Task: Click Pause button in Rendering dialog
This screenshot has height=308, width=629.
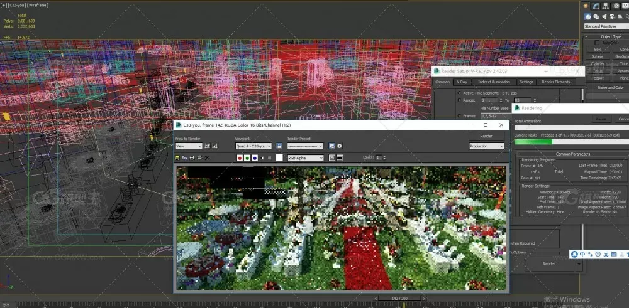Action: (601, 119)
